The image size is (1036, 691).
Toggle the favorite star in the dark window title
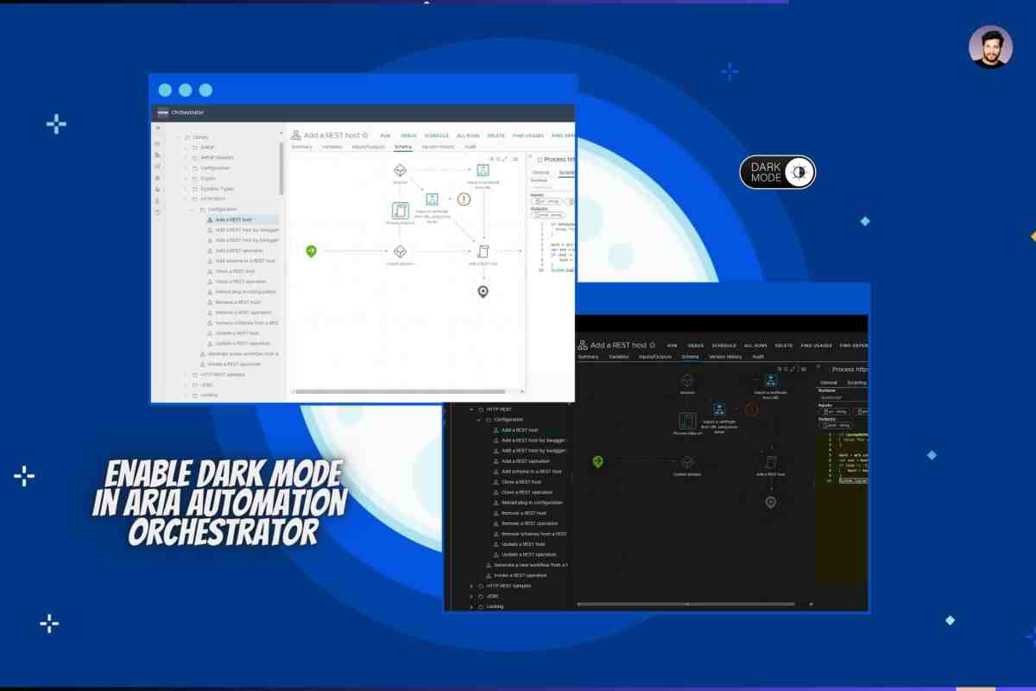click(x=652, y=345)
